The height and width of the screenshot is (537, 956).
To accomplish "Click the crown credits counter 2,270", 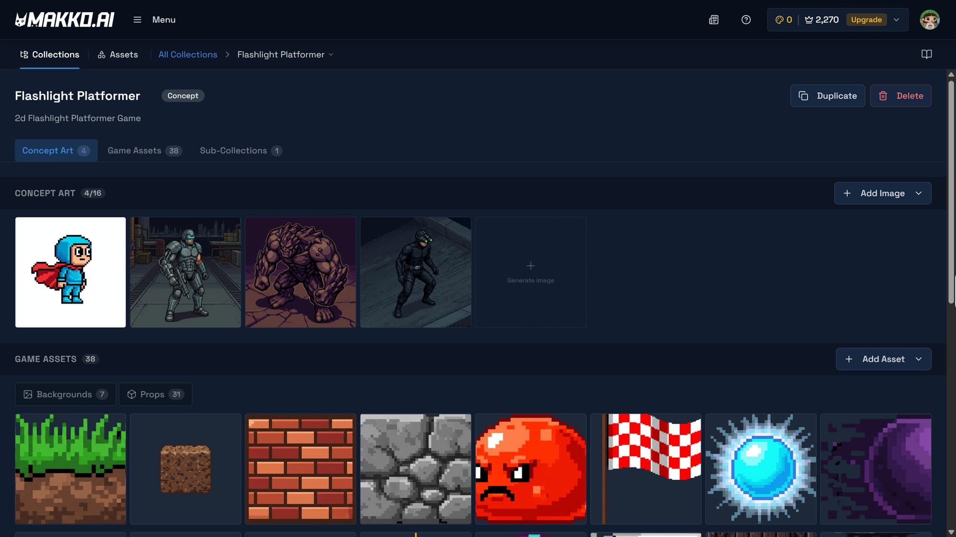I will [822, 20].
